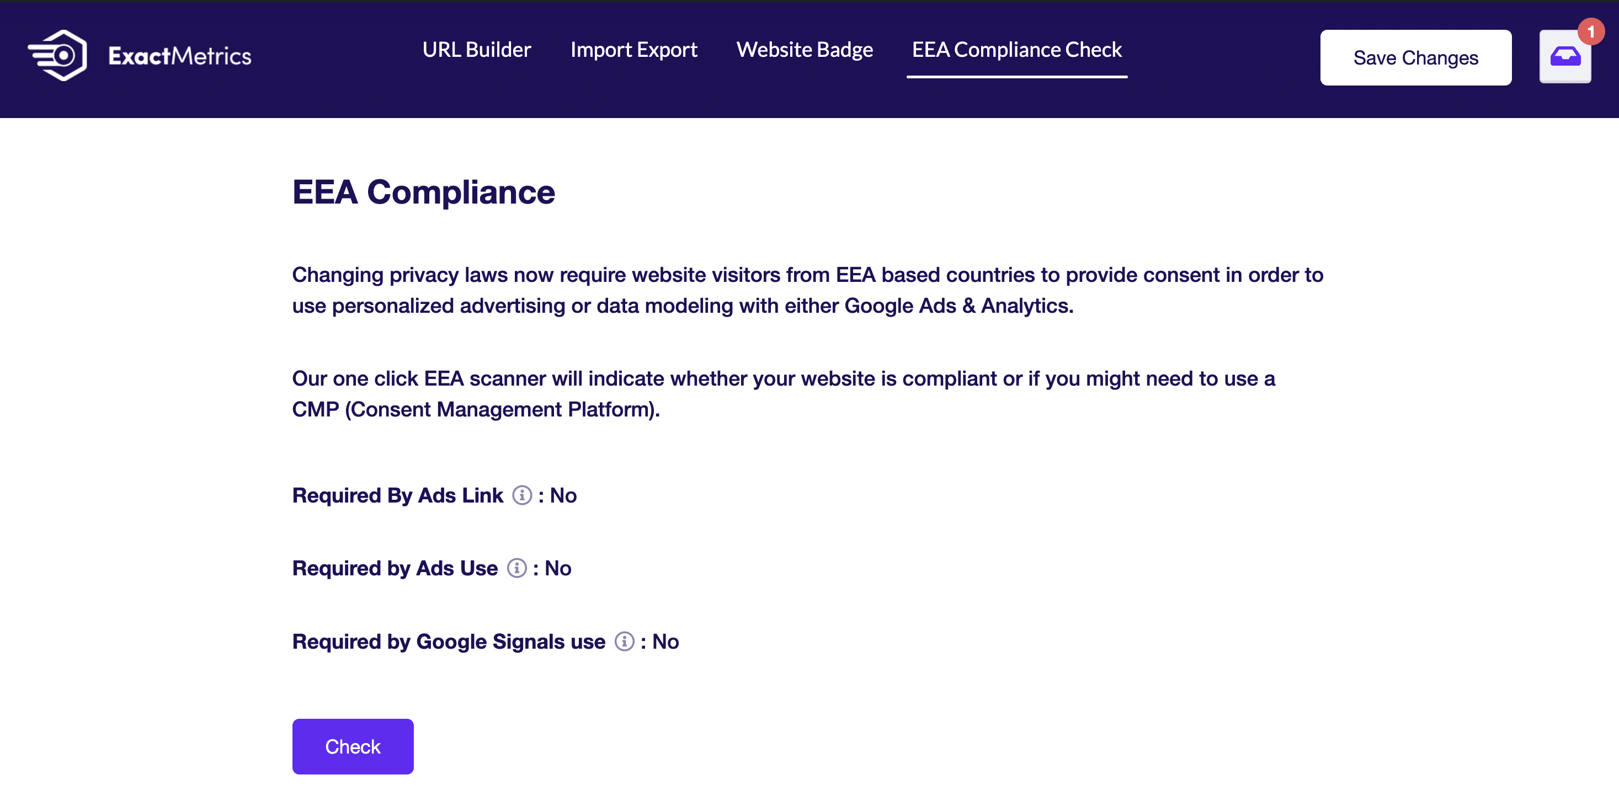Click the Required By Ads Link label
This screenshot has height=796, width=1619.
pyautogui.click(x=397, y=495)
